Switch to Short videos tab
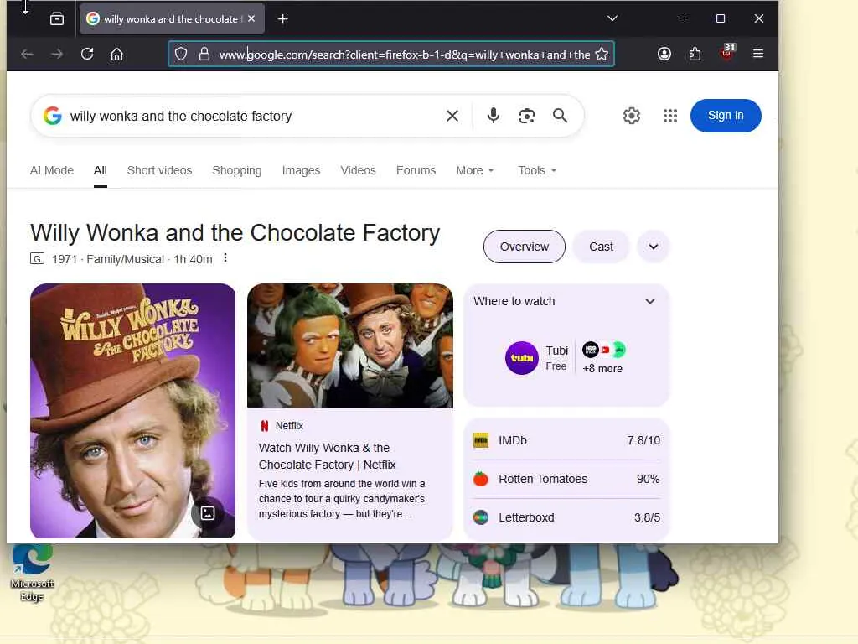Image resolution: width=858 pixels, height=644 pixels. point(159,170)
